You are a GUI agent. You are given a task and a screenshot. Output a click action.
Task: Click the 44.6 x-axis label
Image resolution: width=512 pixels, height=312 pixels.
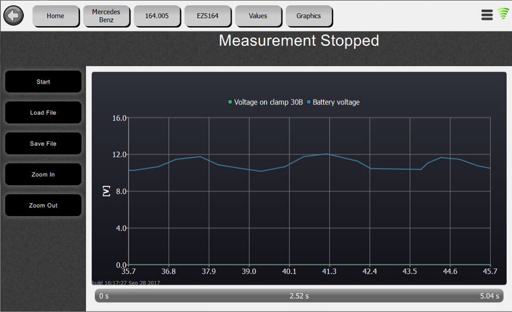coord(450,272)
